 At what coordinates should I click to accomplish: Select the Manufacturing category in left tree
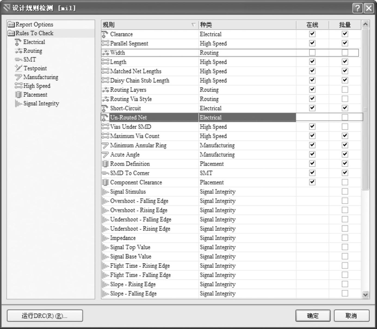(x=41, y=77)
